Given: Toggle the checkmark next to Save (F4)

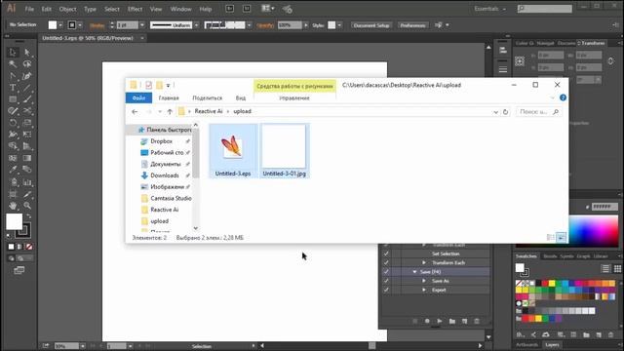Looking at the screenshot, I should (x=386, y=272).
